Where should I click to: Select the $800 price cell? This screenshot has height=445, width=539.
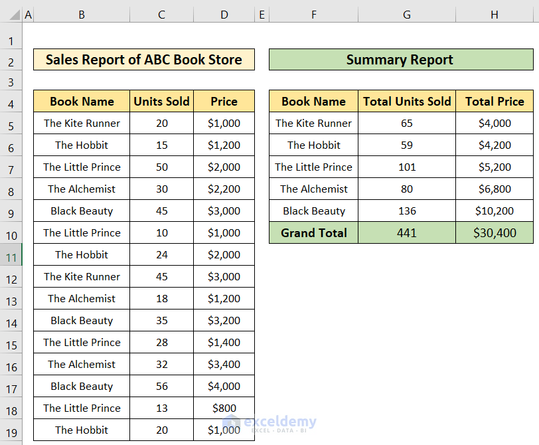(x=224, y=408)
